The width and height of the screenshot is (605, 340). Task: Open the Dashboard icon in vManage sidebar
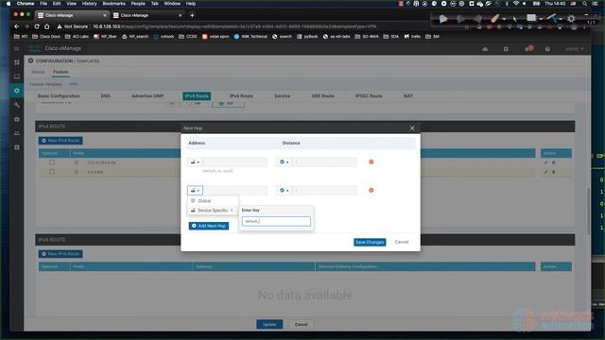17,62
